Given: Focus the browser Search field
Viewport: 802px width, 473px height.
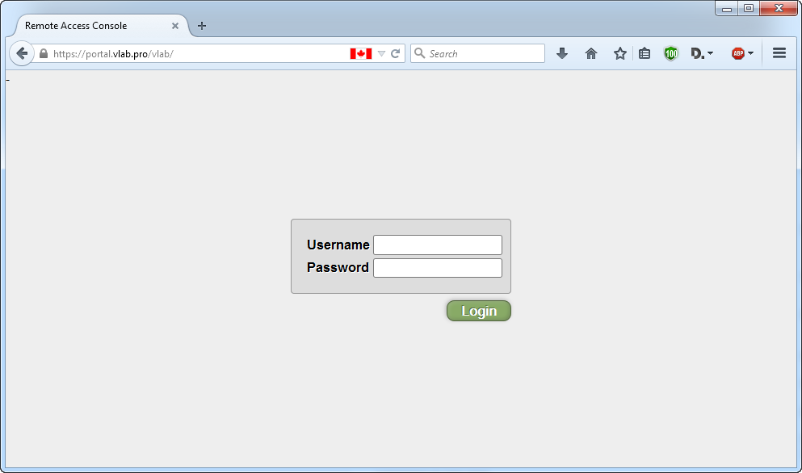Looking at the screenshot, I should coord(477,53).
